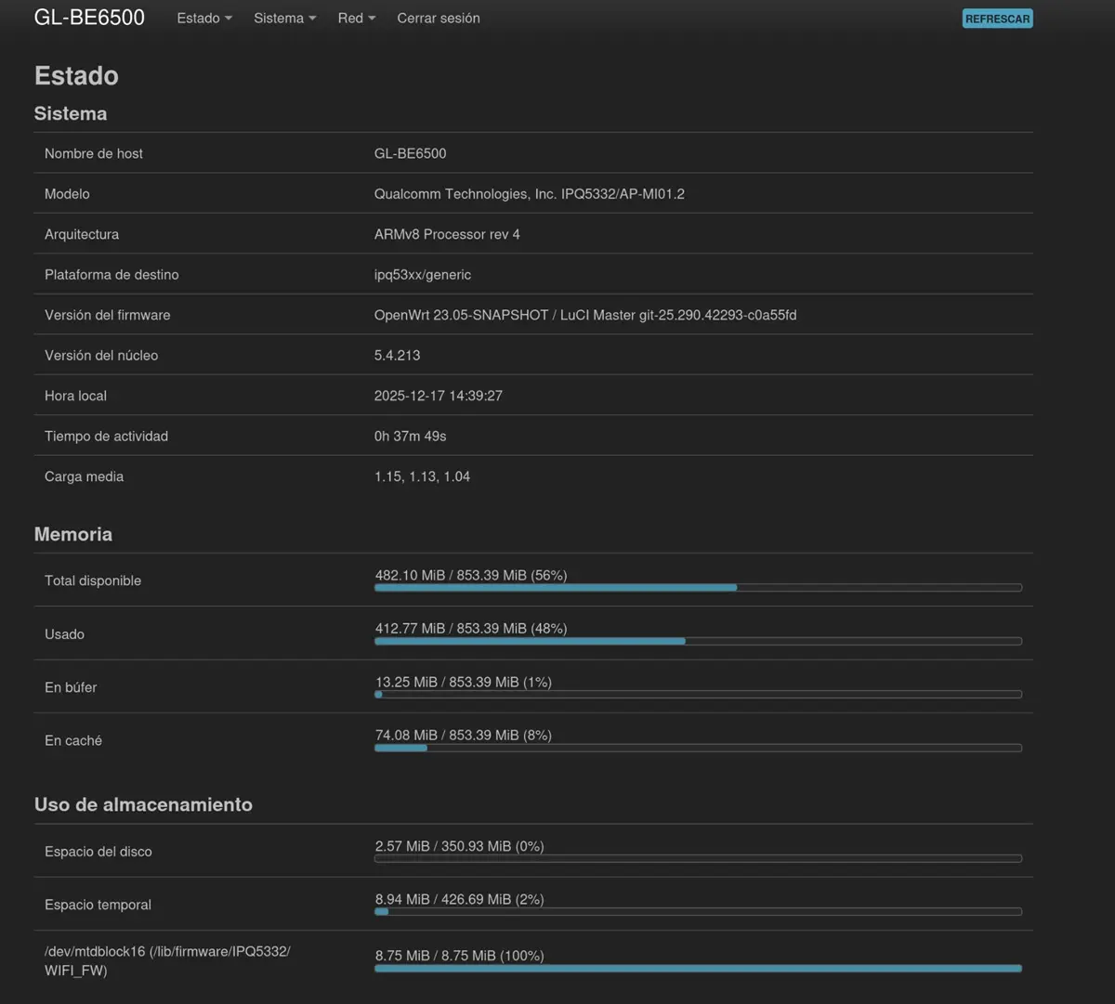The height and width of the screenshot is (1004, 1115).
Task: Log out via Cerrar sesión
Action: (x=438, y=18)
